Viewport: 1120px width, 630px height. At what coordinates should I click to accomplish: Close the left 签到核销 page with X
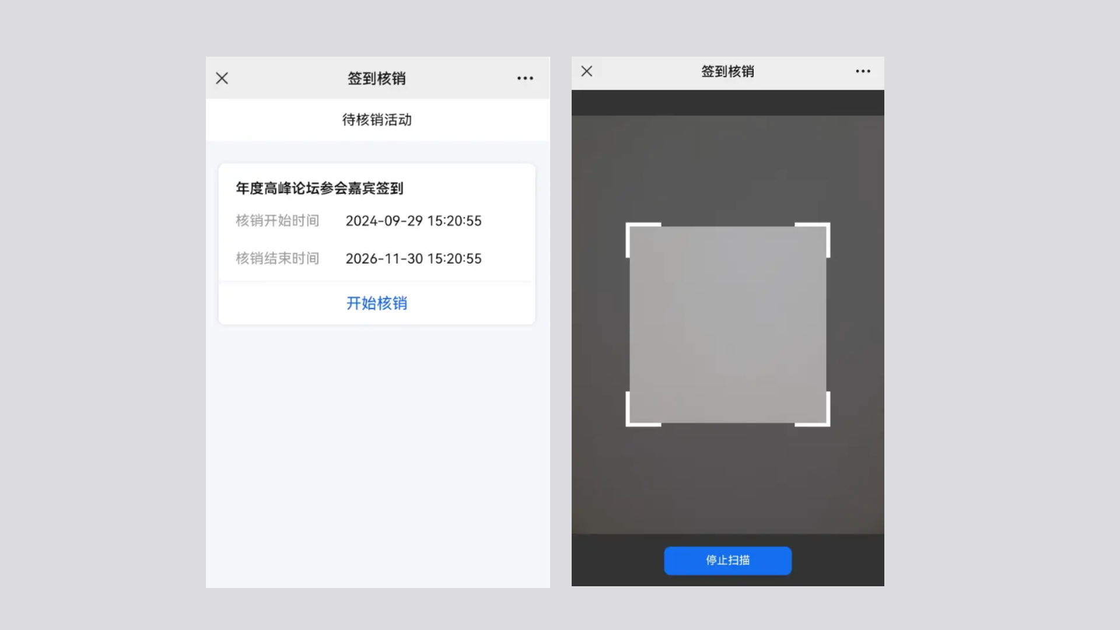[x=222, y=78]
